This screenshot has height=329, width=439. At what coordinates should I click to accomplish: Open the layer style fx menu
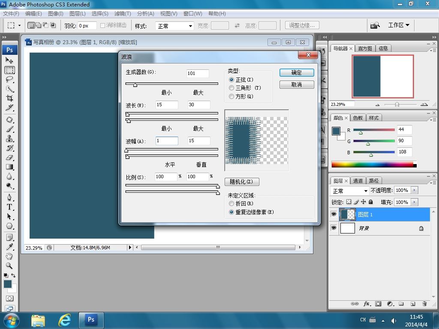[x=367, y=304]
